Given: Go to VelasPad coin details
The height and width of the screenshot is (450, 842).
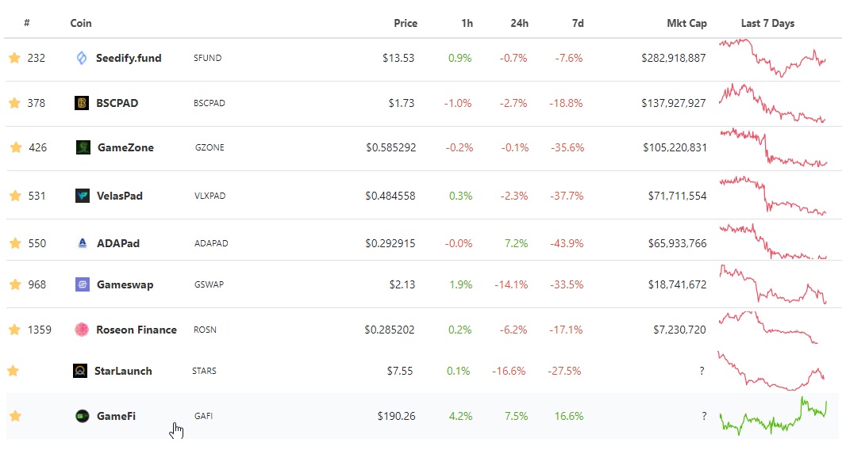Looking at the screenshot, I should 120,196.
